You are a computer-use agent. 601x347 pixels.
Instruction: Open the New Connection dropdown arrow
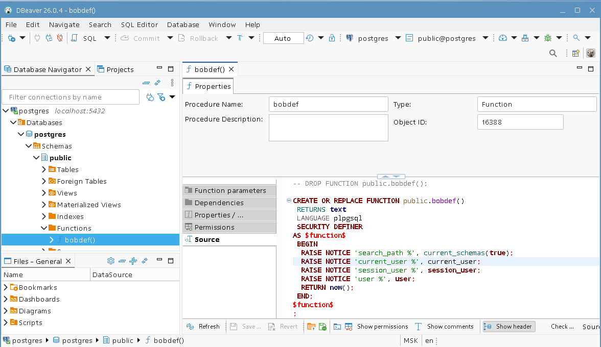coord(22,38)
